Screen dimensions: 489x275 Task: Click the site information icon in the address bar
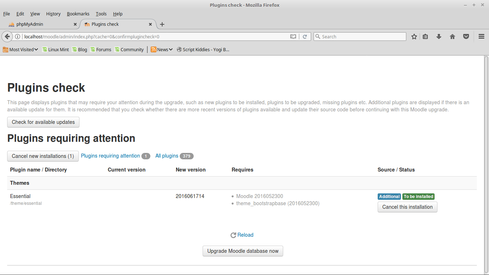[x=17, y=36]
